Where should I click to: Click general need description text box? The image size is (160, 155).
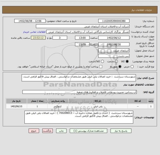(x=79, y=78)
